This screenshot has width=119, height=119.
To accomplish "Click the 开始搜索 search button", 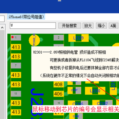I will (x=69, y=26).
